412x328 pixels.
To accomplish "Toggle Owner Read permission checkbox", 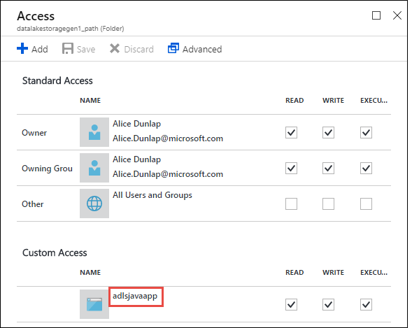I will (291, 133).
